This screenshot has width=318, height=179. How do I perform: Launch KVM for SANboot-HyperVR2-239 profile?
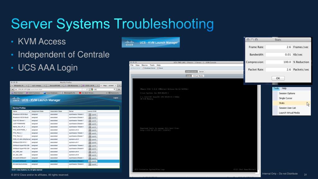click(x=93, y=149)
